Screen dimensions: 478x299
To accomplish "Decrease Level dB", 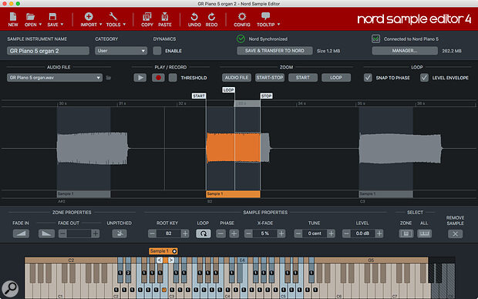I will pyautogui.click(x=346, y=233).
